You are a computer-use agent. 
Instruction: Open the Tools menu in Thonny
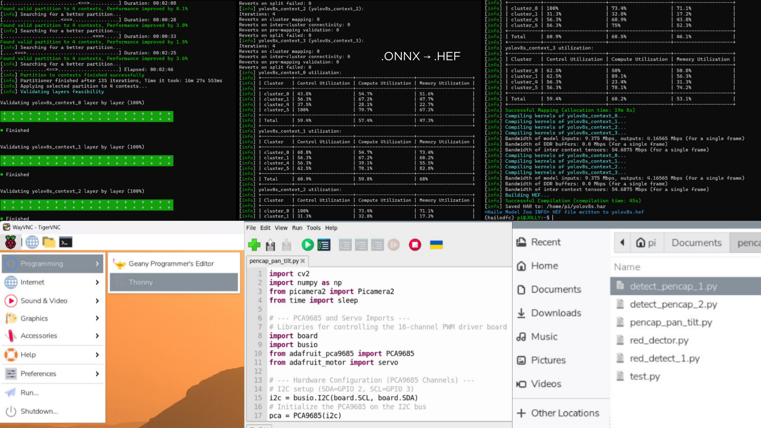(313, 228)
